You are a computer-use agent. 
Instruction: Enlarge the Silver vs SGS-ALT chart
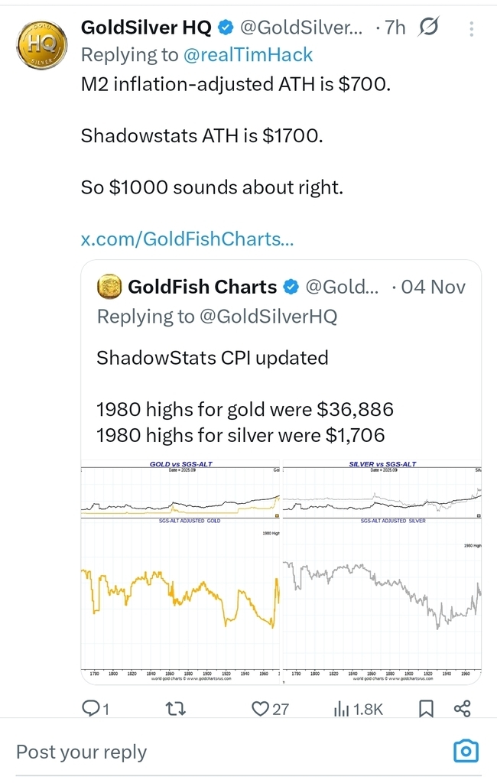(x=382, y=570)
